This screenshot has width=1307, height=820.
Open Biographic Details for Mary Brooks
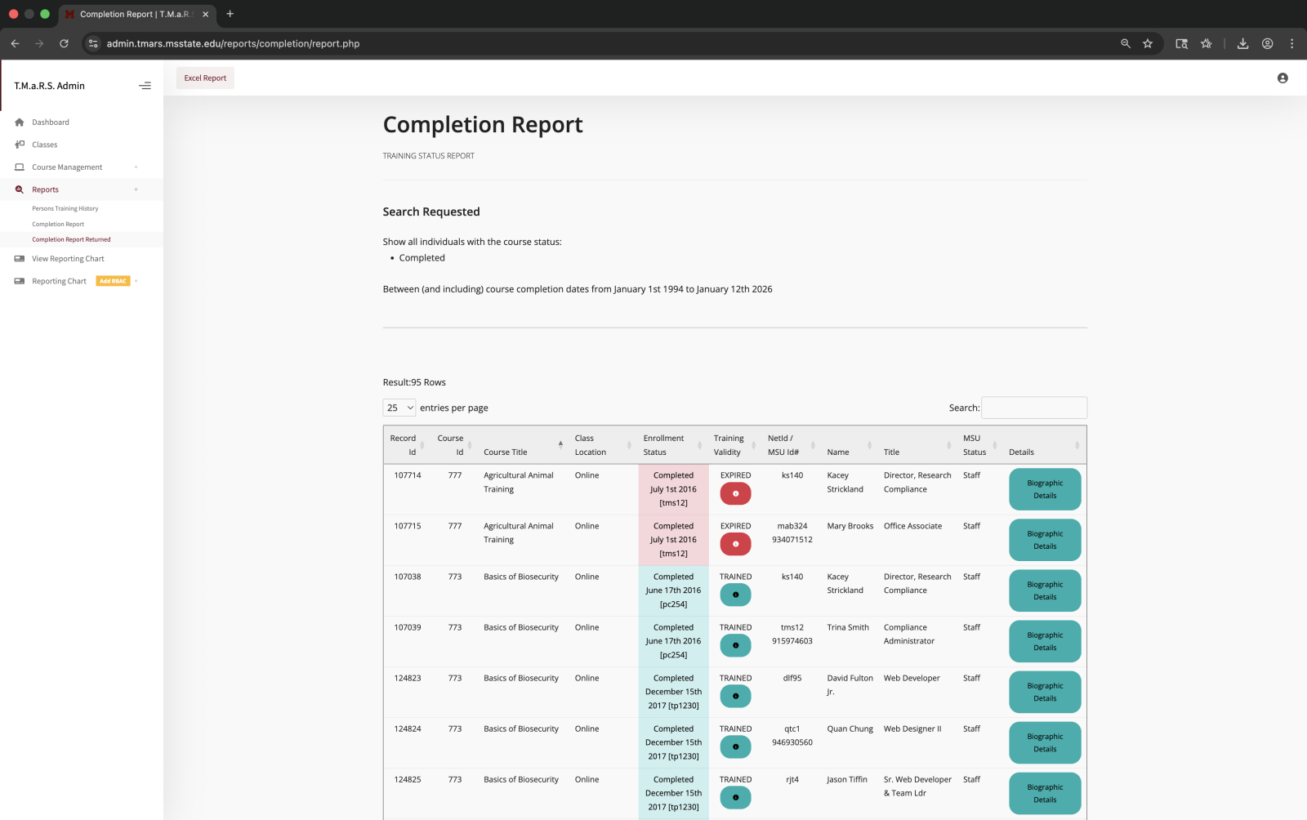pyautogui.click(x=1044, y=540)
